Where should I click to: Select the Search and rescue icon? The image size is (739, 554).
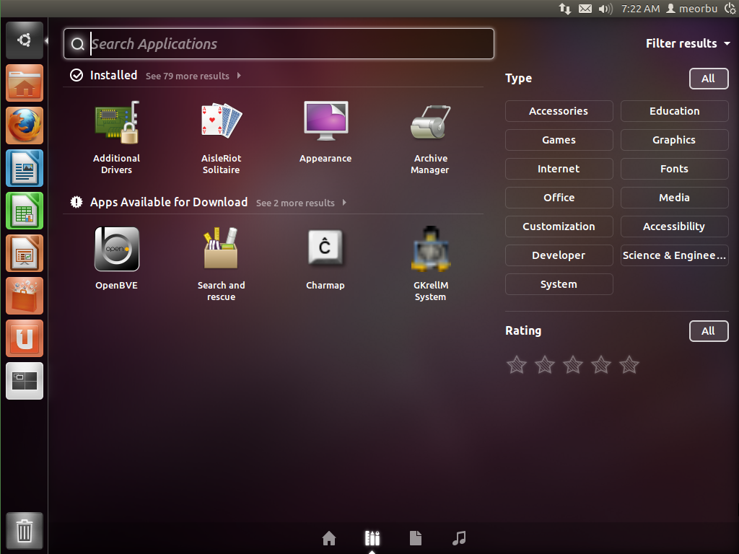click(x=221, y=249)
